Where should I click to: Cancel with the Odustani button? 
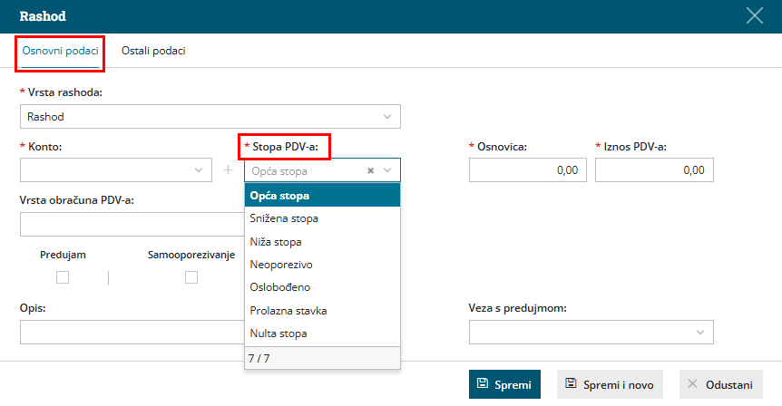720,384
